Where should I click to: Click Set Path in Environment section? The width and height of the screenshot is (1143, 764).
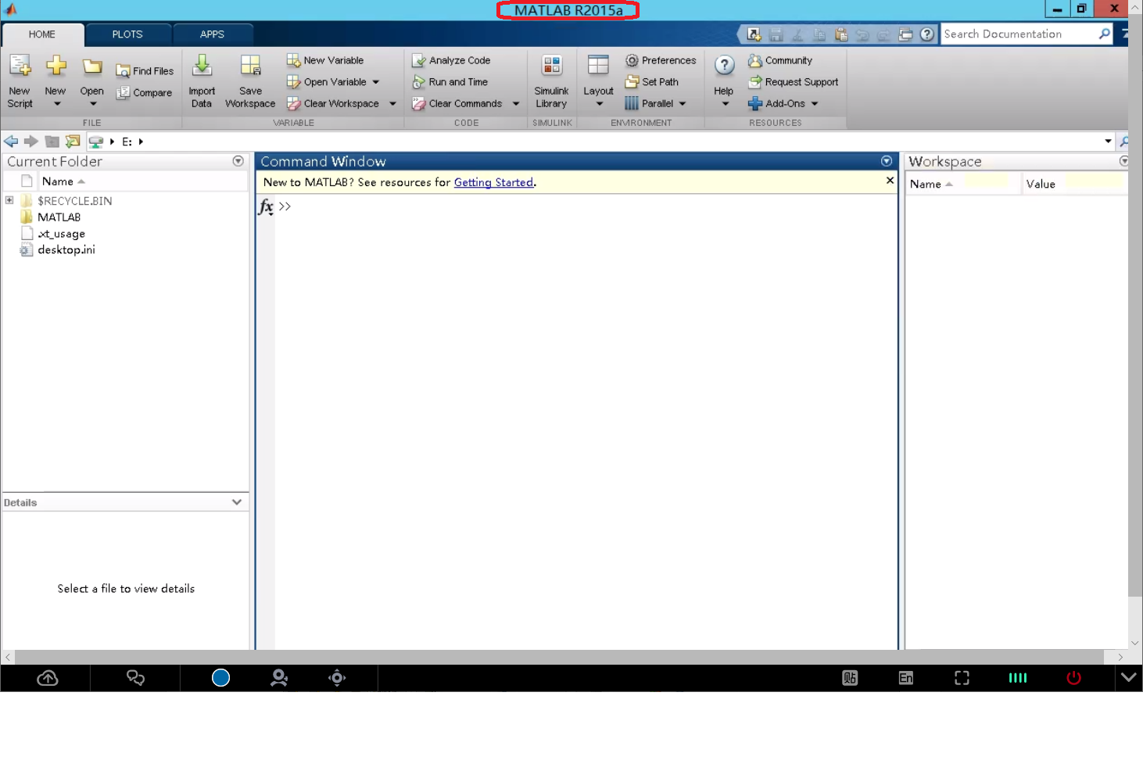(x=652, y=82)
